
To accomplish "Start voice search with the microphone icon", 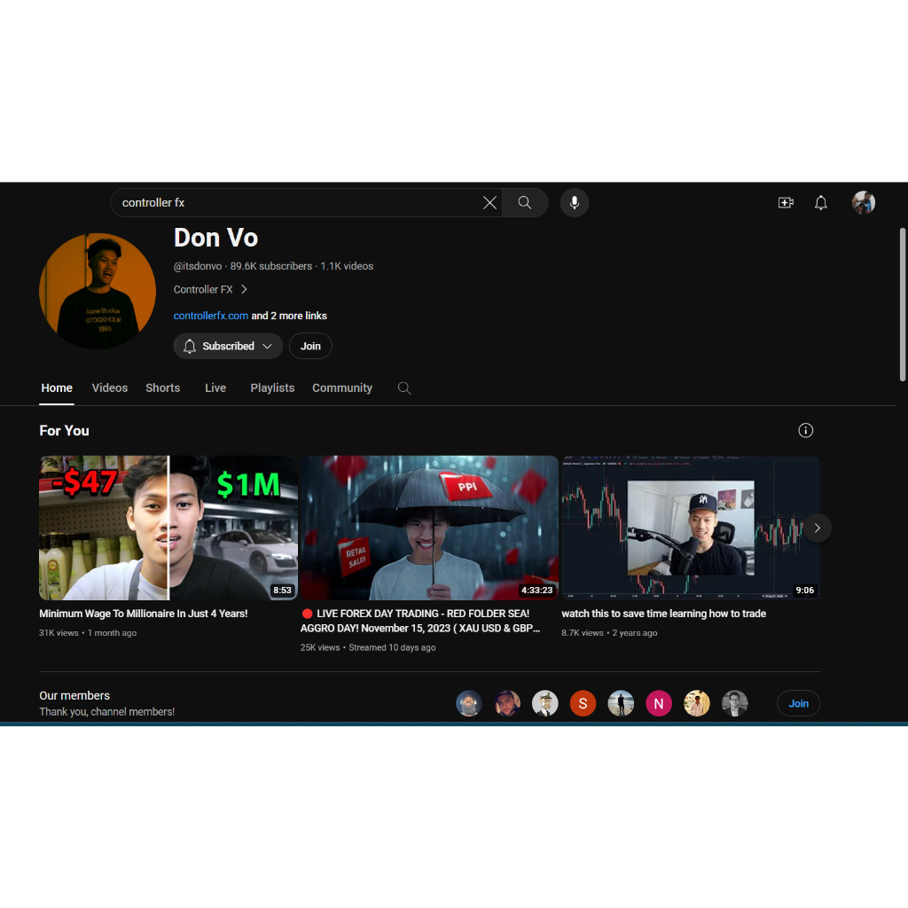I will 575,203.
